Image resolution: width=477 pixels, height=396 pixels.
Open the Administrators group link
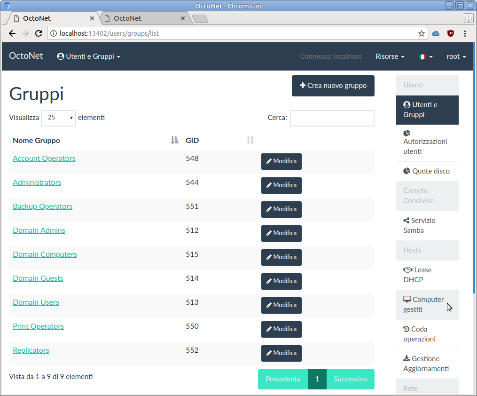(x=37, y=182)
